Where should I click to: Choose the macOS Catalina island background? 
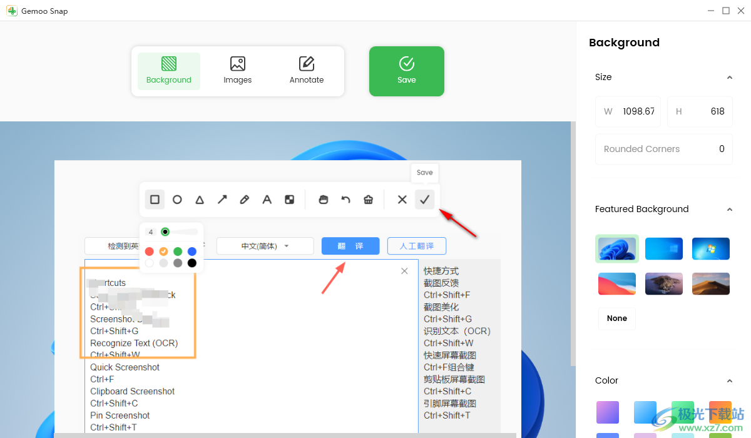[664, 283]
